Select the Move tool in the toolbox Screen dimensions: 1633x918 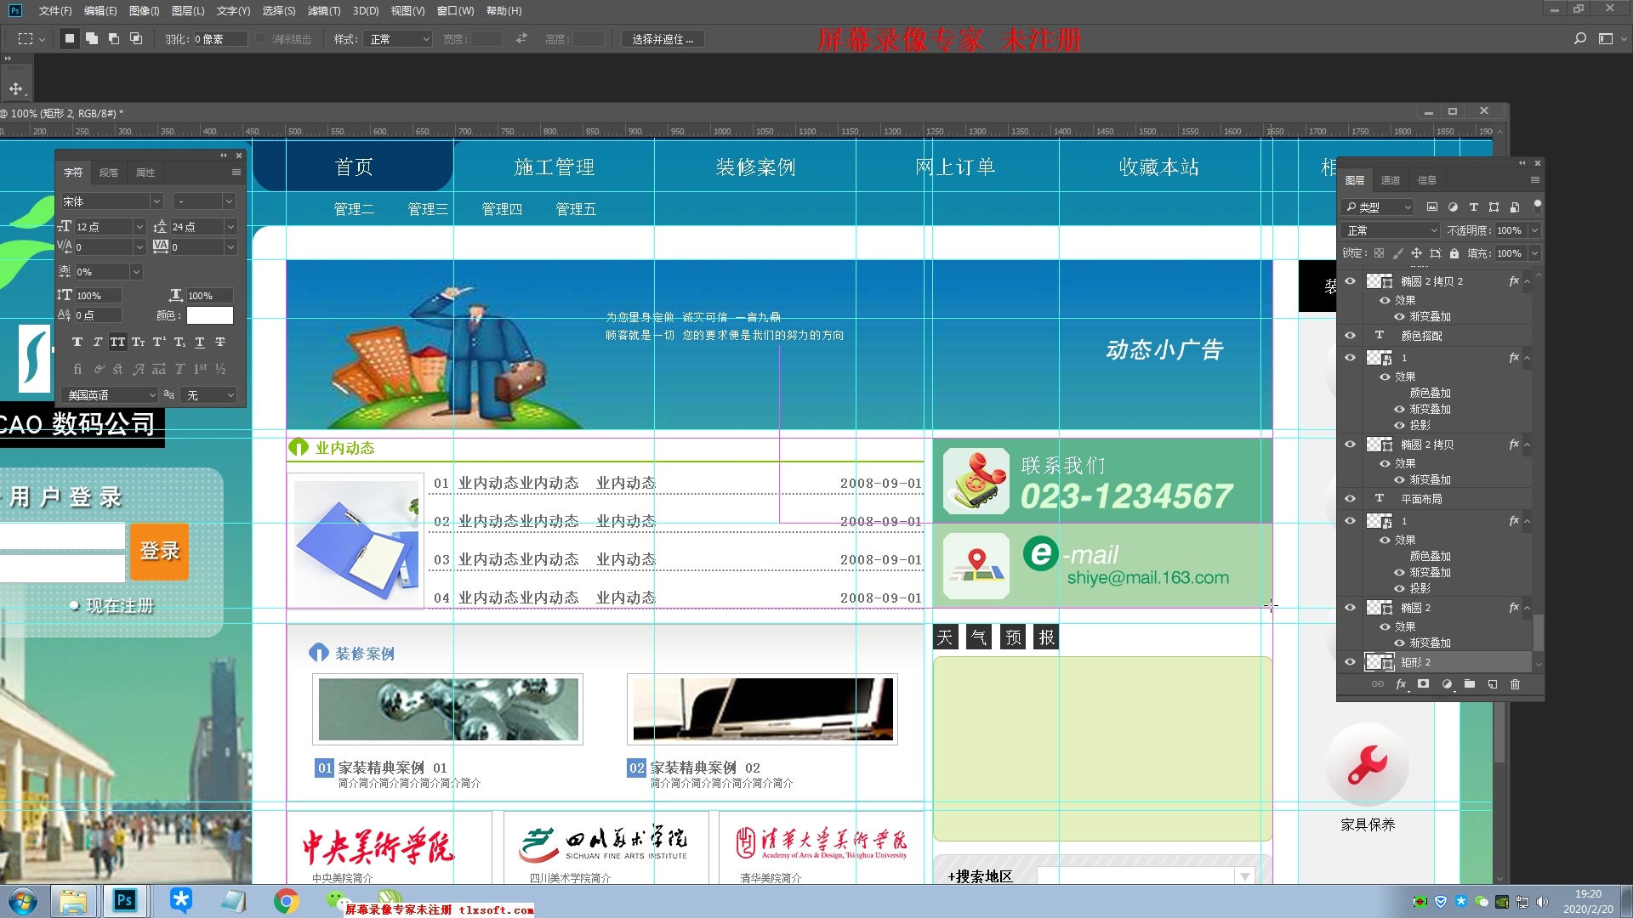[x=15, y=88]
